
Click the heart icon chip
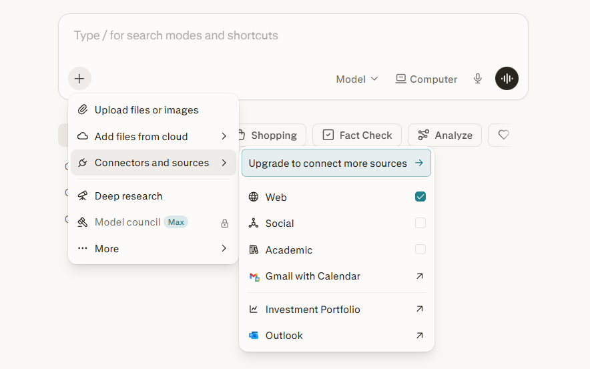(503, 135)
